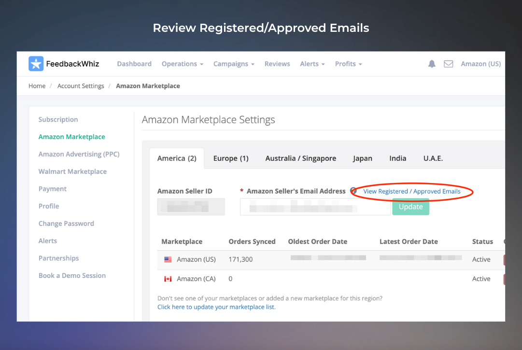Select Amazon Marketplace in the sidebar
Image resolution: width=522 pixels, height=350 pixels.
pos(72,137)
